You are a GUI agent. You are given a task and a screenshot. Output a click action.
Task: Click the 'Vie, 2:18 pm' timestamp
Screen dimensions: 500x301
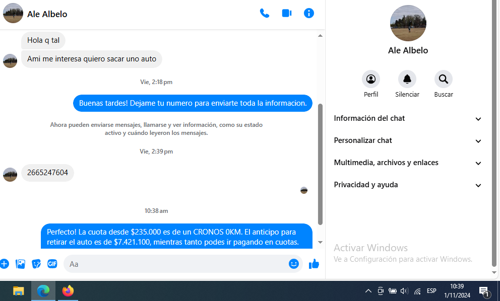[156, 82]
